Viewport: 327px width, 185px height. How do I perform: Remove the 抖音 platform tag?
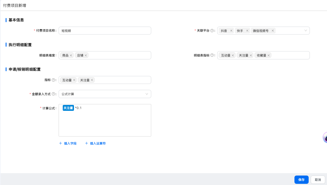click(x=231, y=31)
